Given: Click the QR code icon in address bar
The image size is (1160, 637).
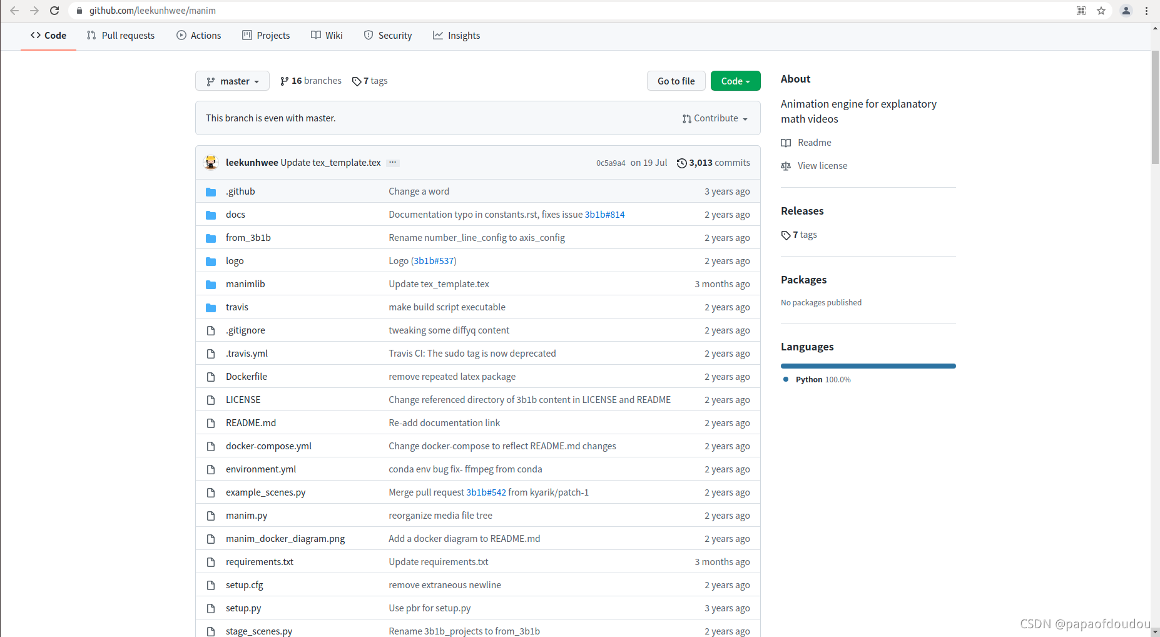Looking at the screenshot, I should (1081, 11).
